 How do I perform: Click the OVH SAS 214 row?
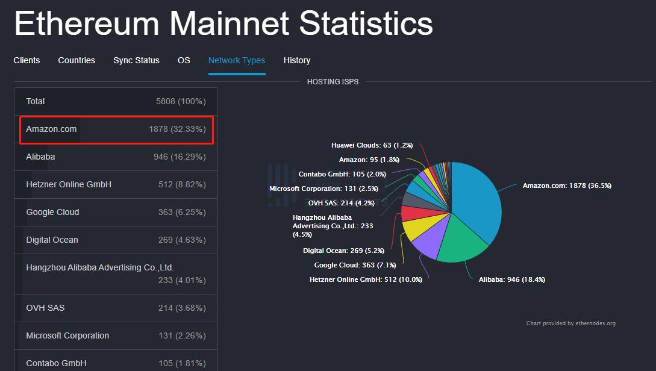(116, 308)
